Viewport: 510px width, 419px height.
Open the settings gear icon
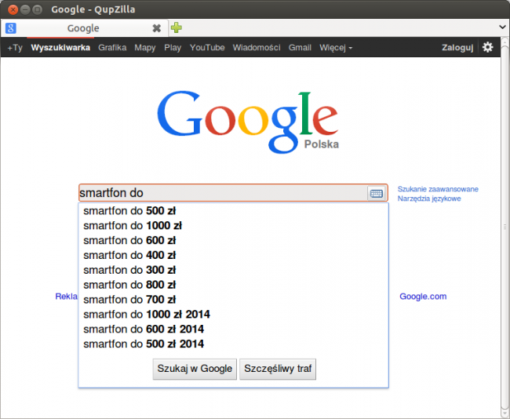487,48
